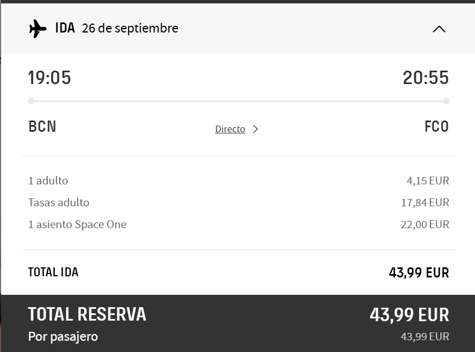Screen dimensions: 475x352
Task: Click the departure endpoint dot on route line
Action: (31, 101)
